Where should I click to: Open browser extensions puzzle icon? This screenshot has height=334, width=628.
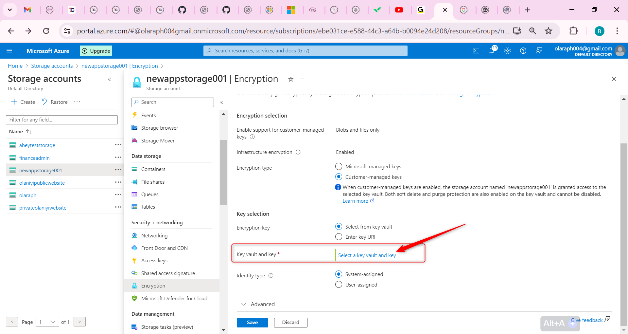pyautogui.click(x=573, y=31)
